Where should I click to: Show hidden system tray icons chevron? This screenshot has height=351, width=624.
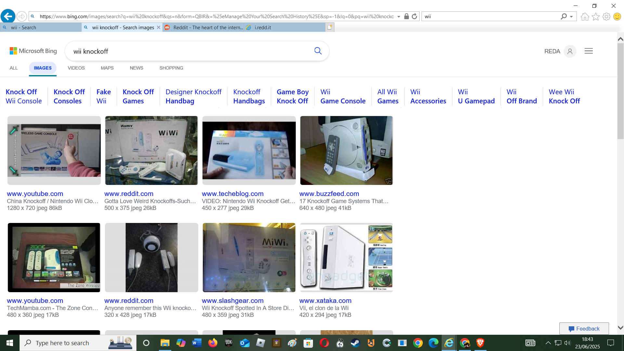548,343
